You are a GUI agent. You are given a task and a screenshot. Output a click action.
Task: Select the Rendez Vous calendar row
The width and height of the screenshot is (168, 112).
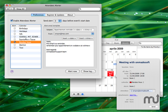26,42
